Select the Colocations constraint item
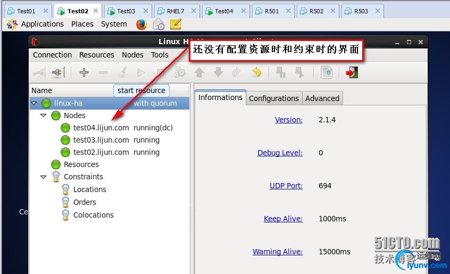 [94, 215]
